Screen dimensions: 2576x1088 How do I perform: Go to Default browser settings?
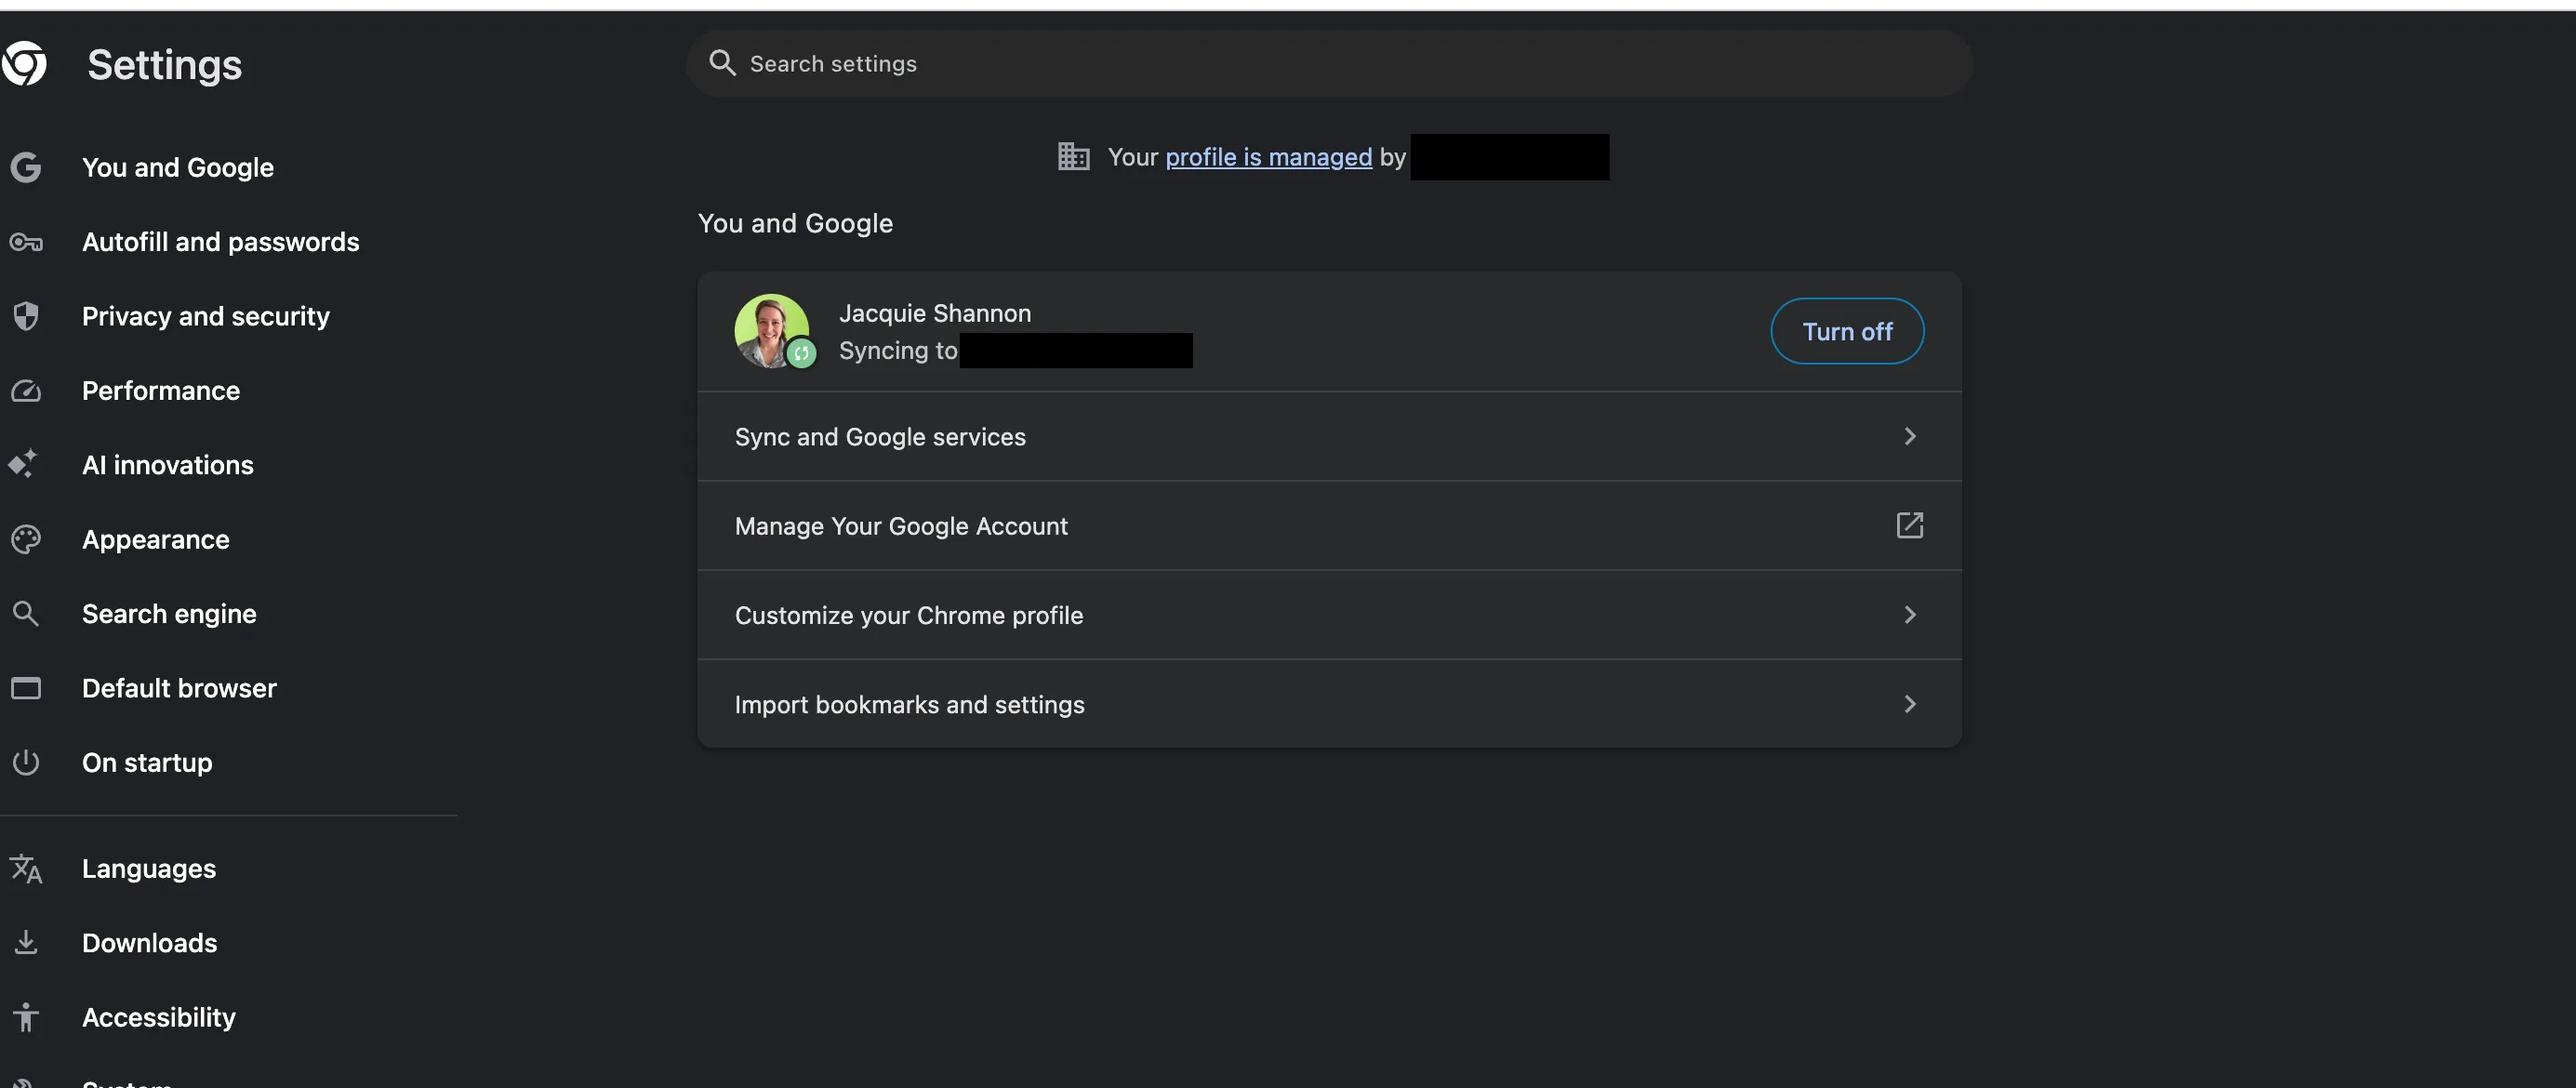pyautogui.click(x=179, y=688)
